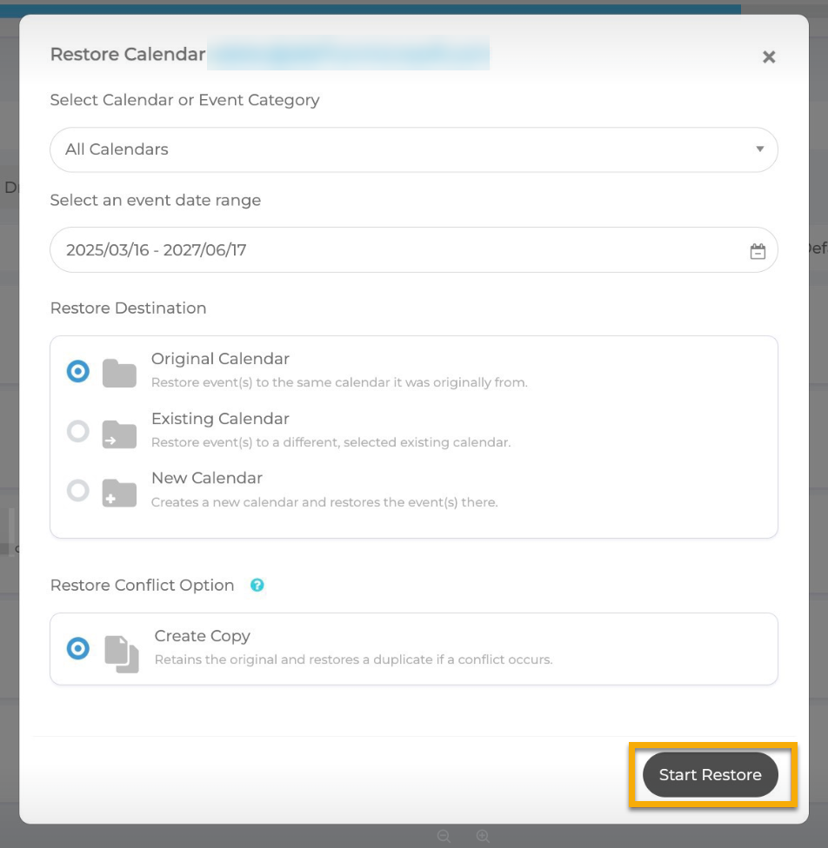
Task: Click the Existing Calendar option label
Action: [220, 419]
